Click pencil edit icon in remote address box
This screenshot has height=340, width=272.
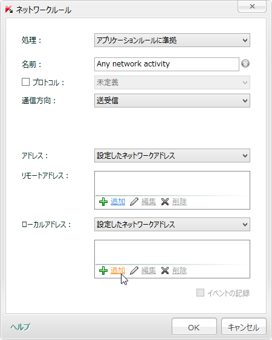click(134, 202)
